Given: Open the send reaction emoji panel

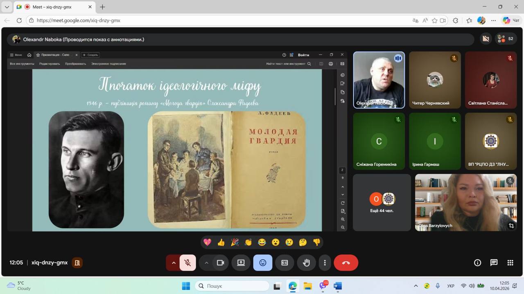Looking at the screenshot, I should [263, 263].
